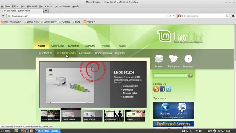
Task: Go back with the browser back arrow
Action: 3,16
